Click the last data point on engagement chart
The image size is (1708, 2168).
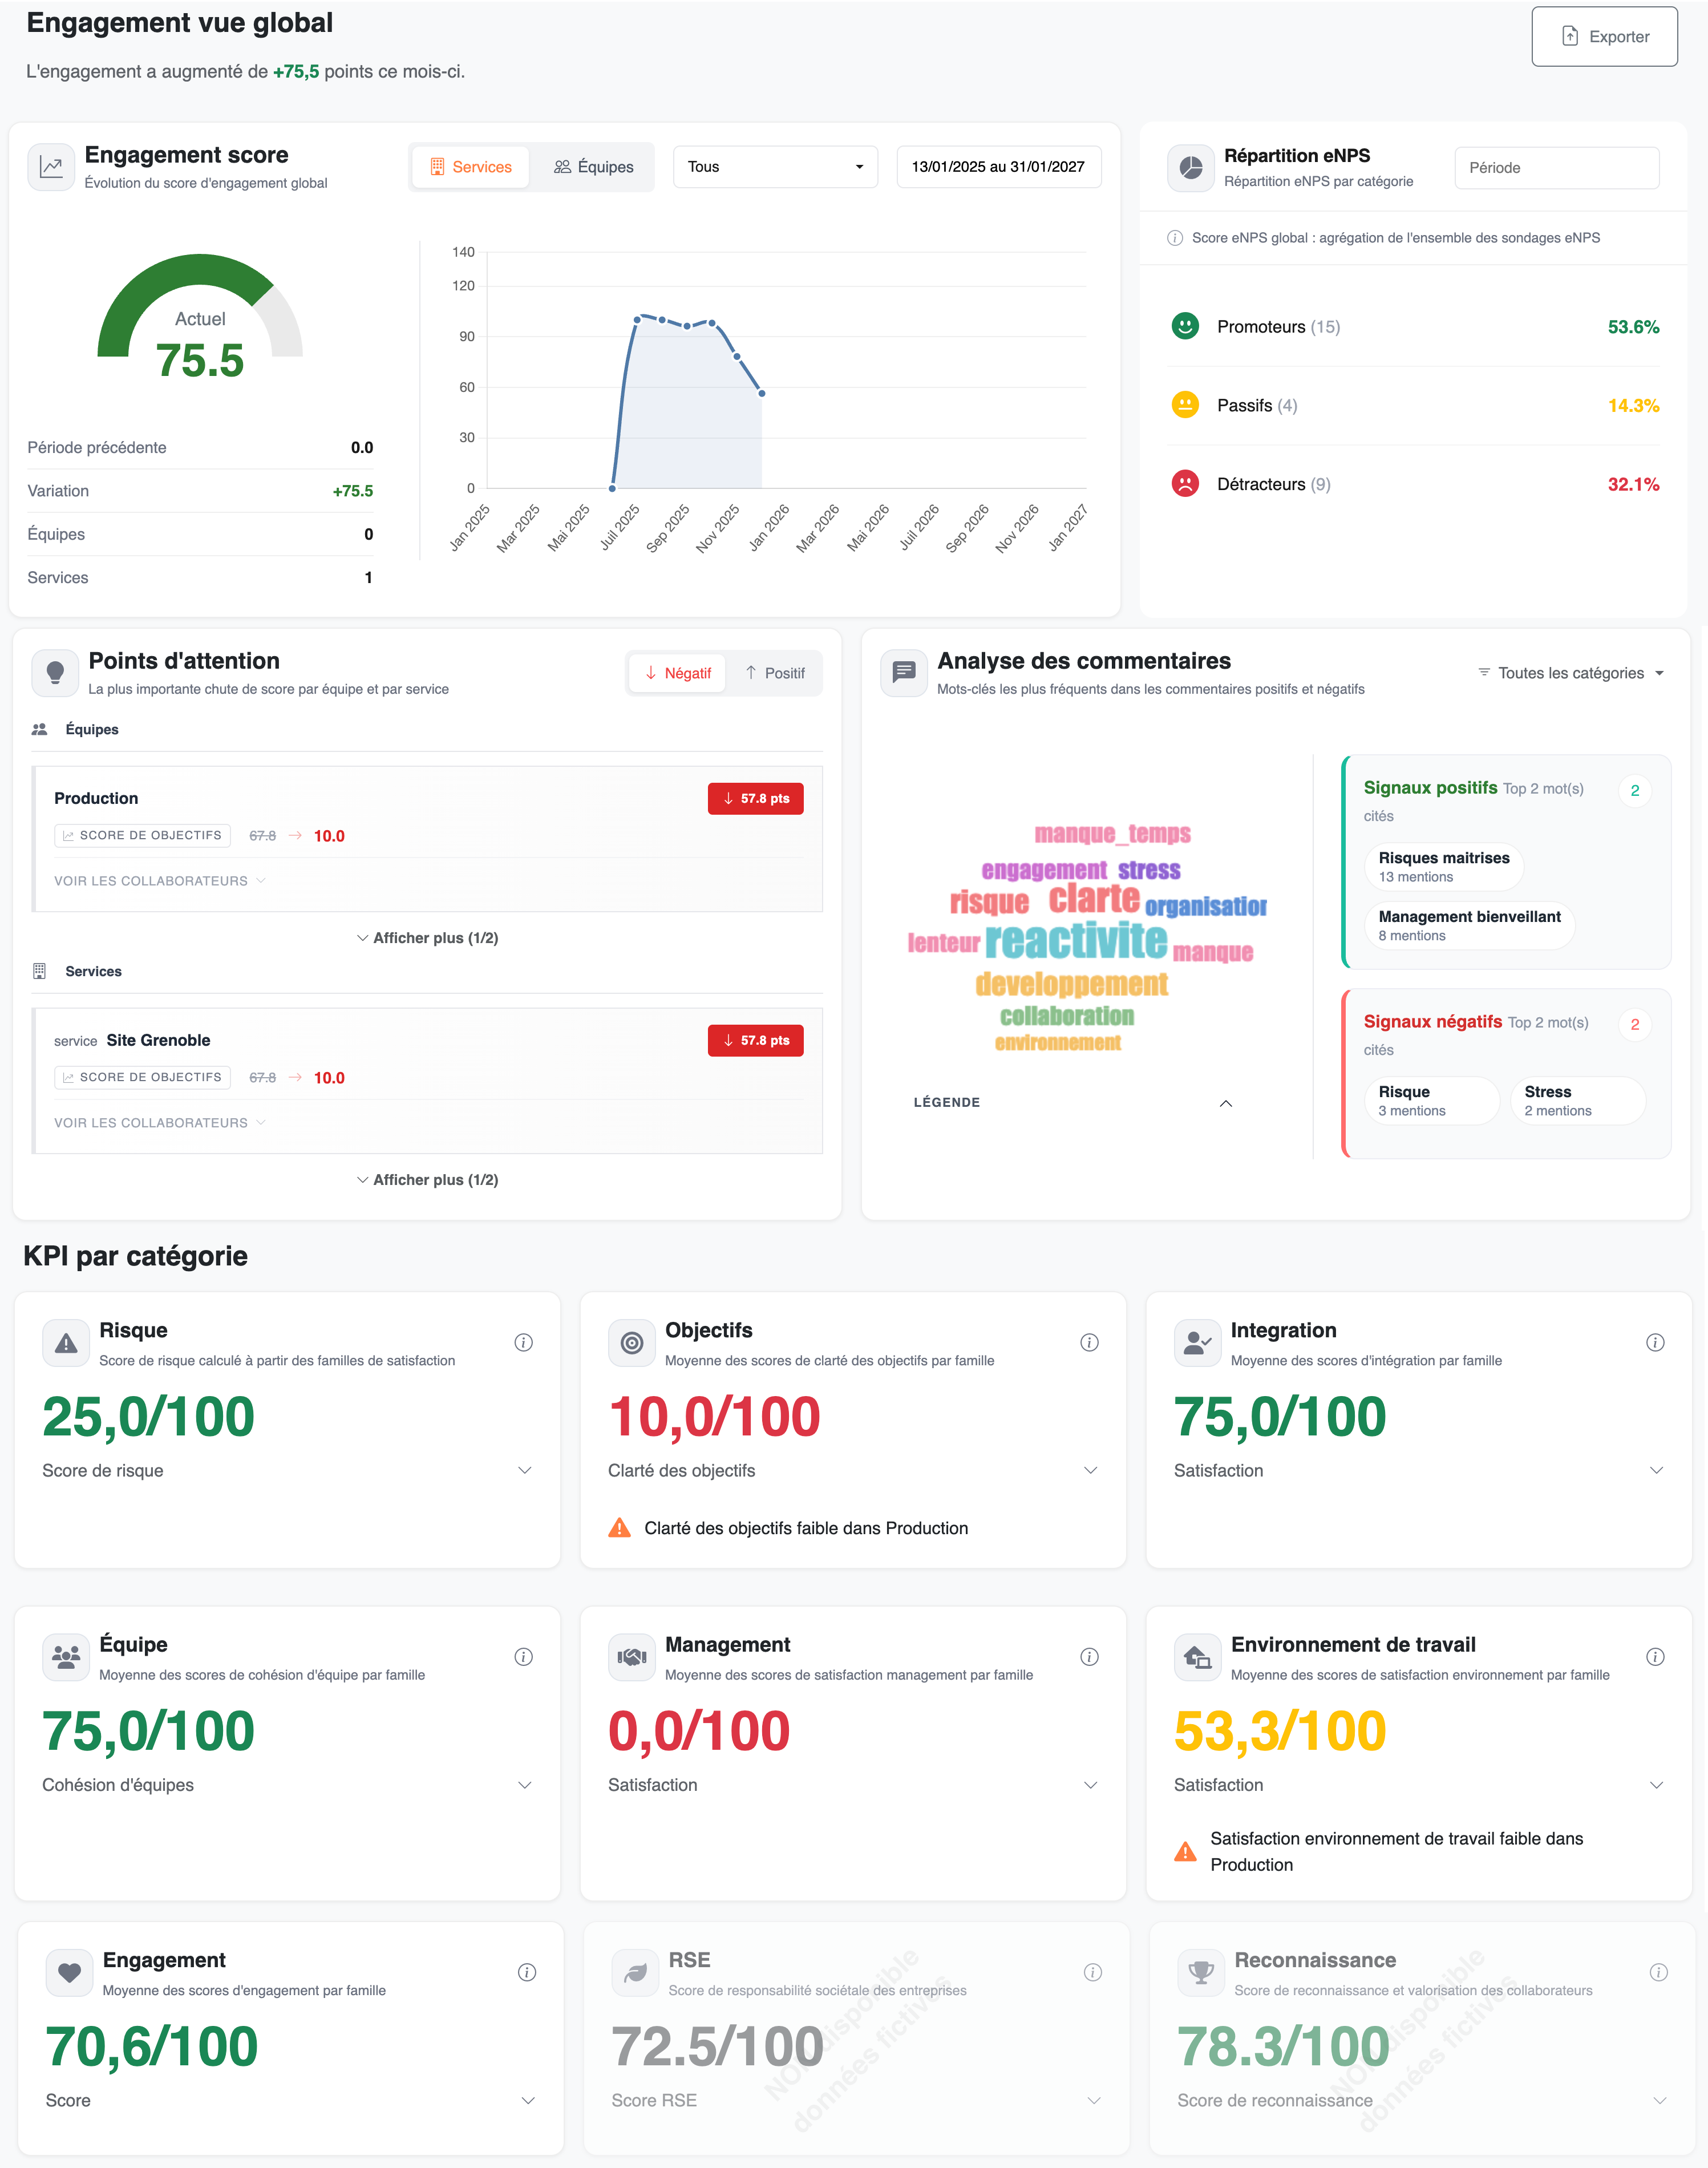[762, 393]
